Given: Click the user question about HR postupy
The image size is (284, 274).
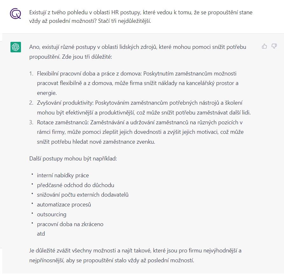Looking at the screenshot, I should click(141, 16).
